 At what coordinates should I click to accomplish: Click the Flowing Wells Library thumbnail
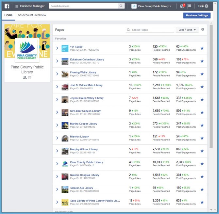tap(65, 74)
